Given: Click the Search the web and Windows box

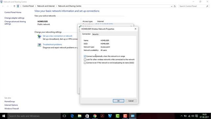Looking at the screenshot, I should click(34, 116).
